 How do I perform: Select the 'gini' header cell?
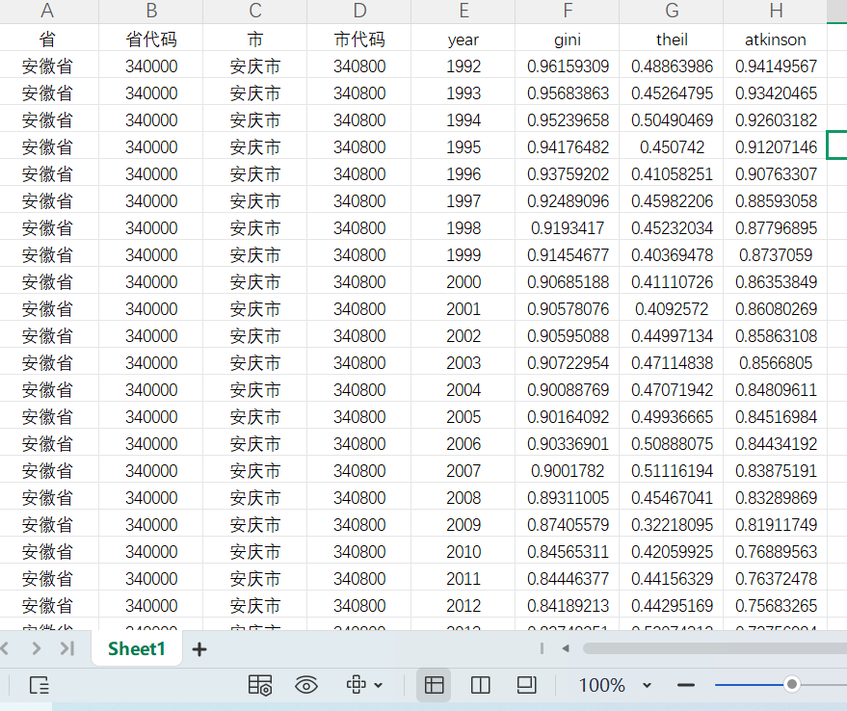[x=568, y=39]
